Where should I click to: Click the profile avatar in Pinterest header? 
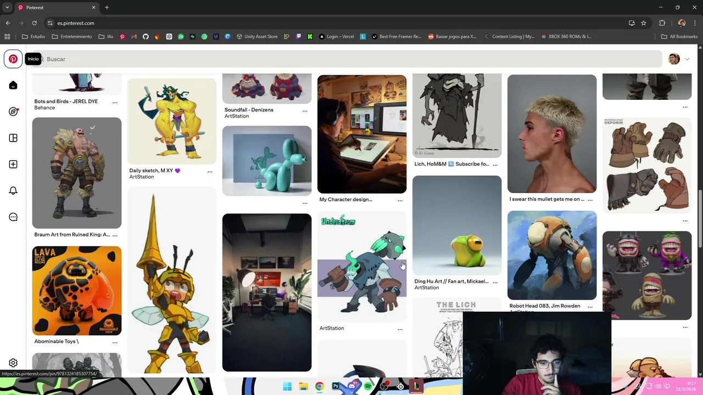coord(674,59)
